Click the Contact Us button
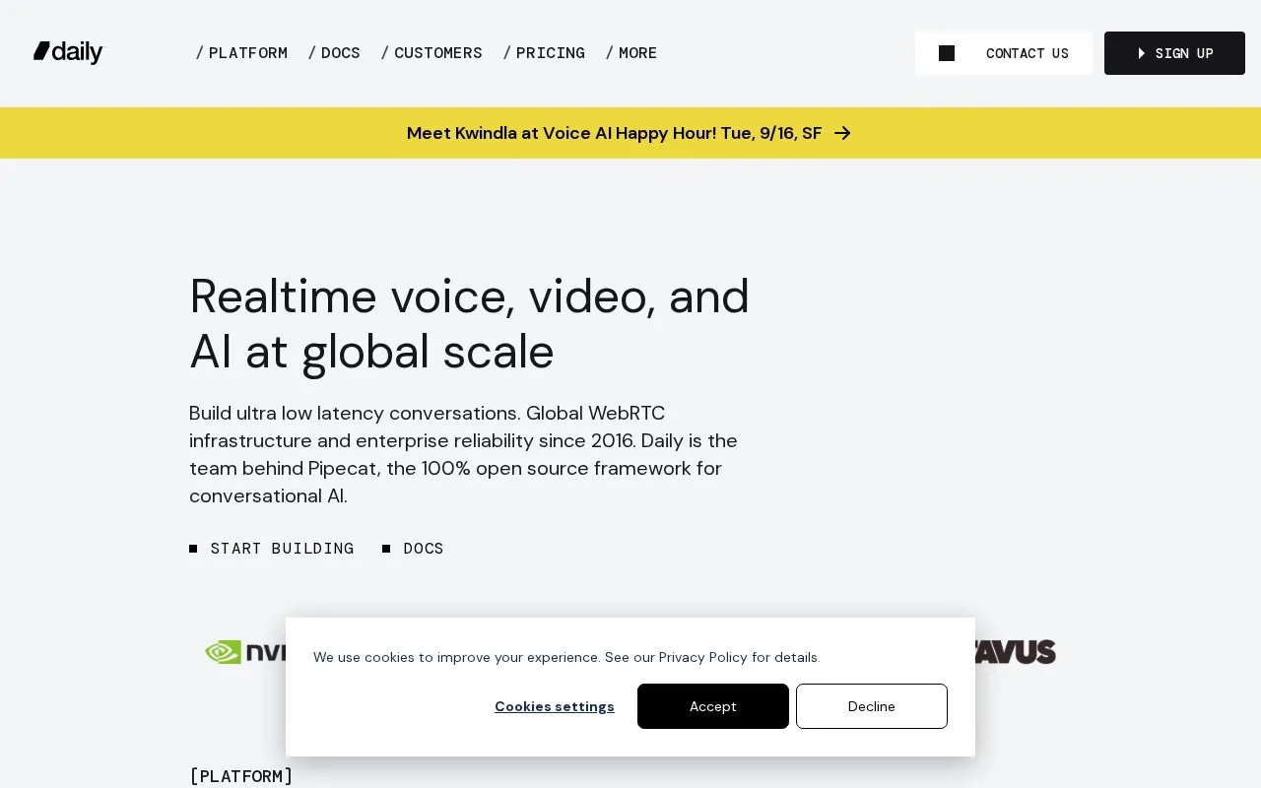 1004,53
